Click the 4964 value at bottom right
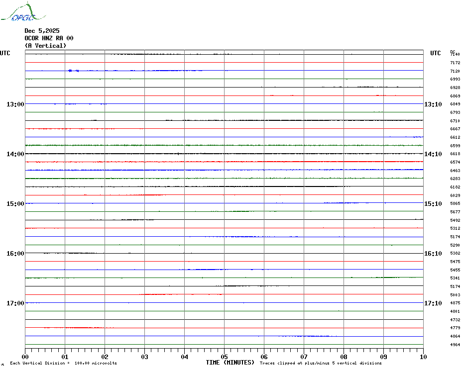 pyautogui.click(x=455, y=345)
